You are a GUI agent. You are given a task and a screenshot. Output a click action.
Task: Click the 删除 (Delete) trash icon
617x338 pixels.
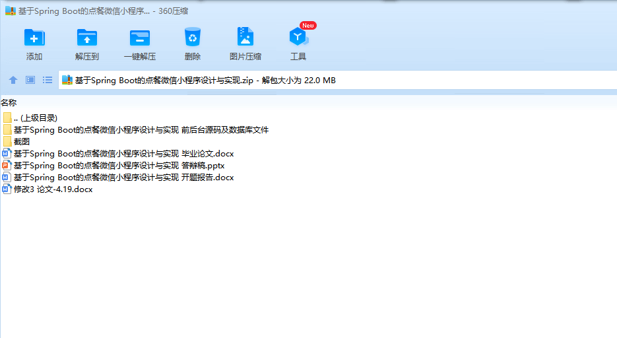(193, 38)
